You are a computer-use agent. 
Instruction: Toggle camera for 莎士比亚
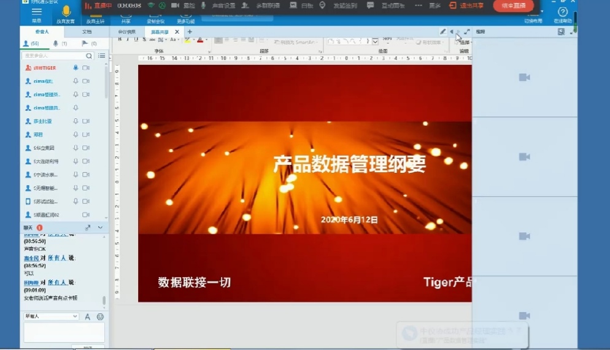click(86, 121)
